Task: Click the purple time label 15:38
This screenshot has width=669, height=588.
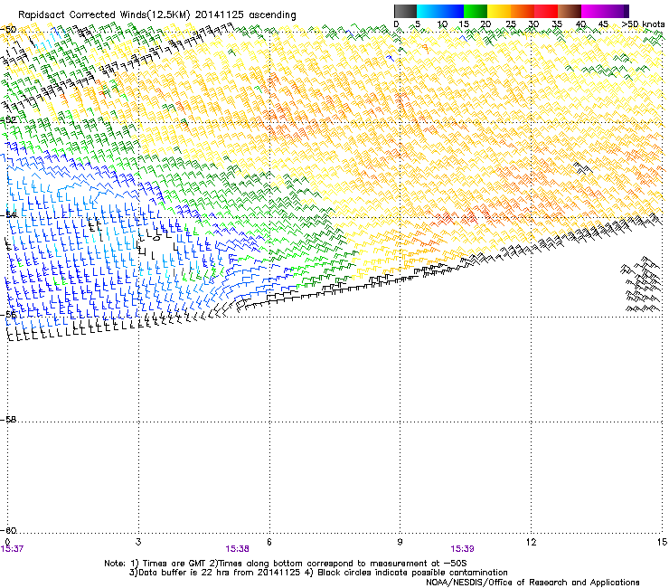Action: (x=237, y=549)
